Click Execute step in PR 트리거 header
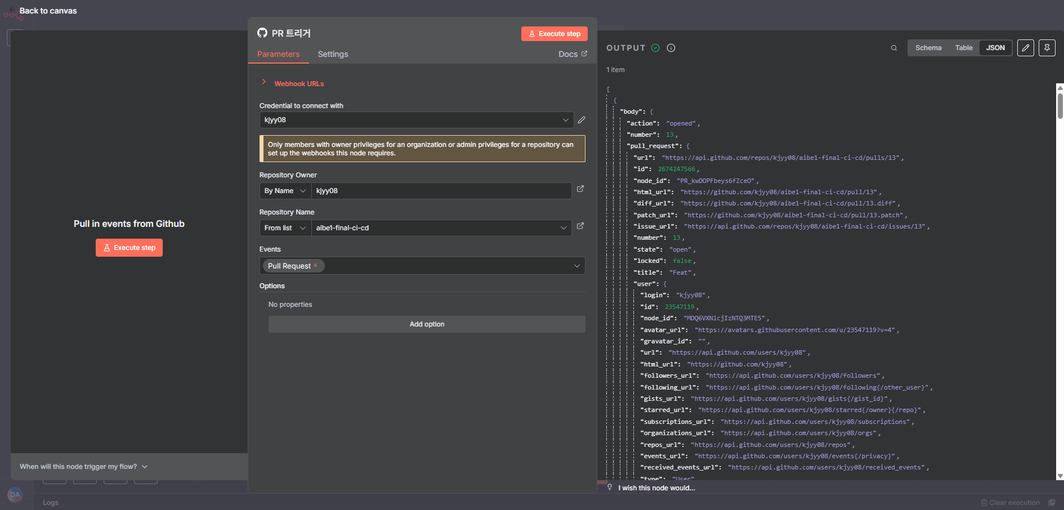Screen dimensions: 1064x510 coord(555,34)
